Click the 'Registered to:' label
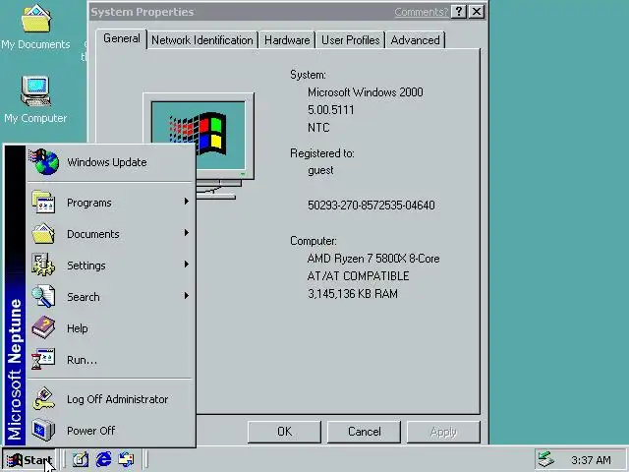This screenshot has height=472, width=629. click(x=322, y=153)
